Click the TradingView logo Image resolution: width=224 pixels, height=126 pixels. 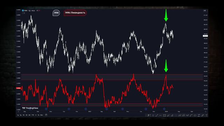[30, 108]
